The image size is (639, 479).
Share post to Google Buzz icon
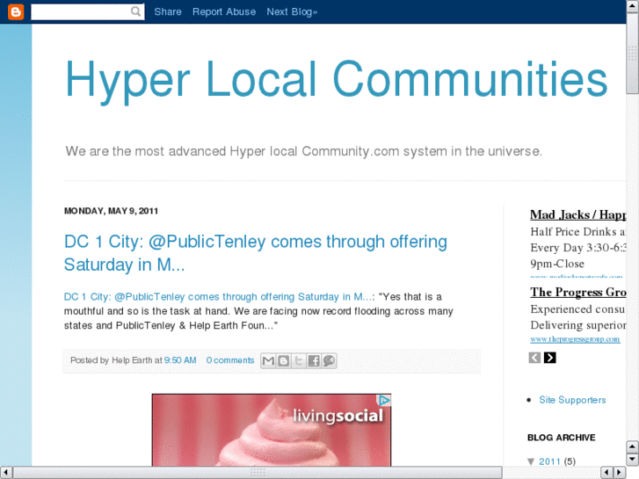pyautogui.click(x=330, y=360)
